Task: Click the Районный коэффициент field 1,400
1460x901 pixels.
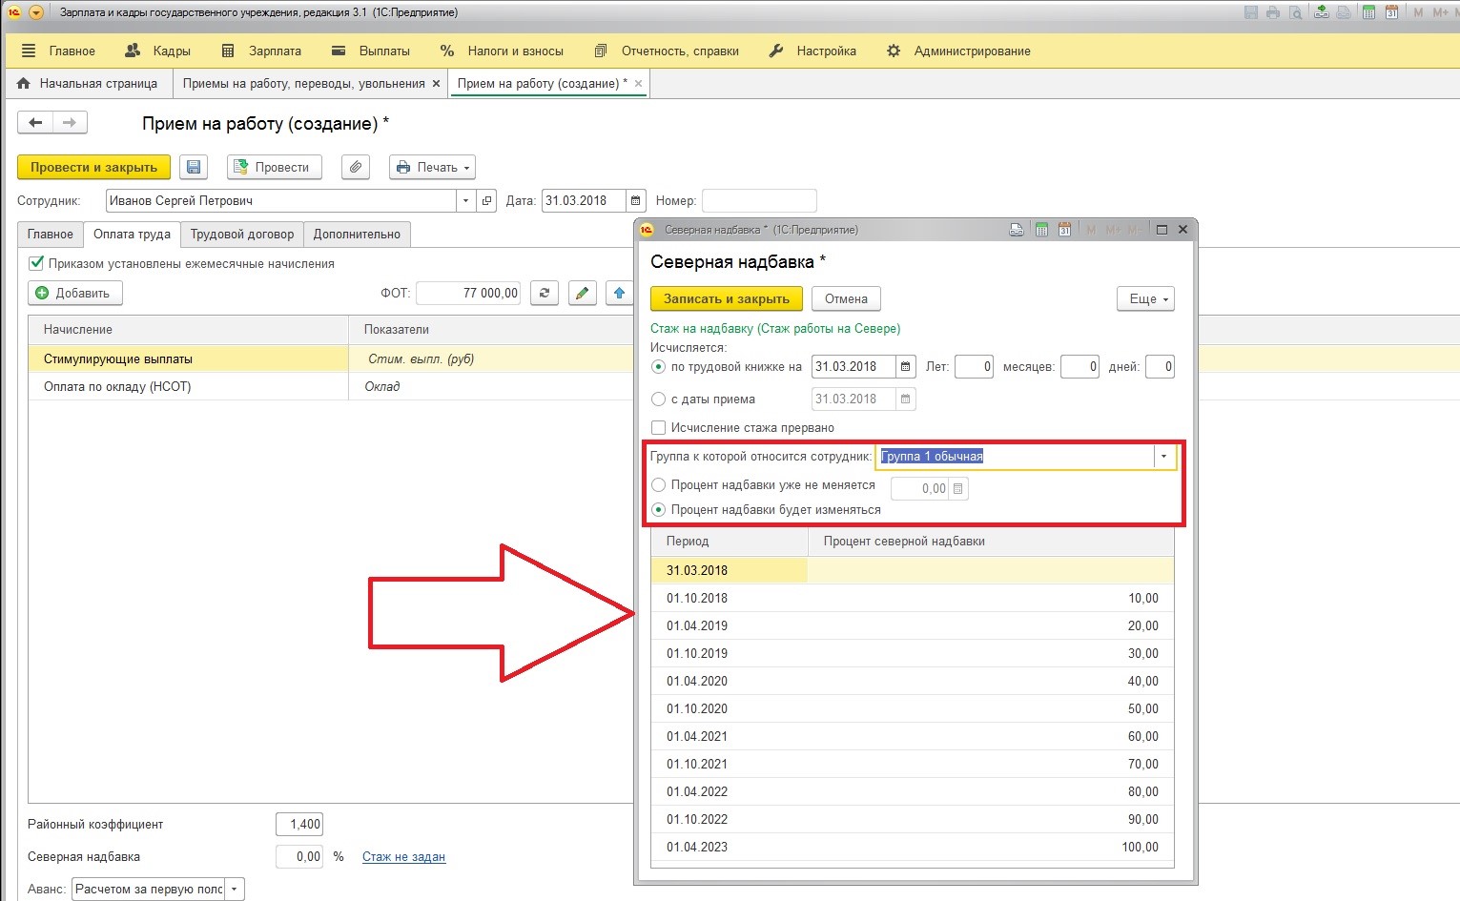Action: tap(299, 824)
